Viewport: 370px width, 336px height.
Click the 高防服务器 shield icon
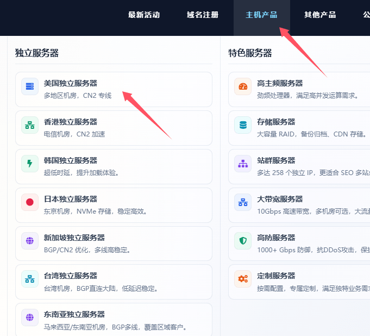click(243, 241)
